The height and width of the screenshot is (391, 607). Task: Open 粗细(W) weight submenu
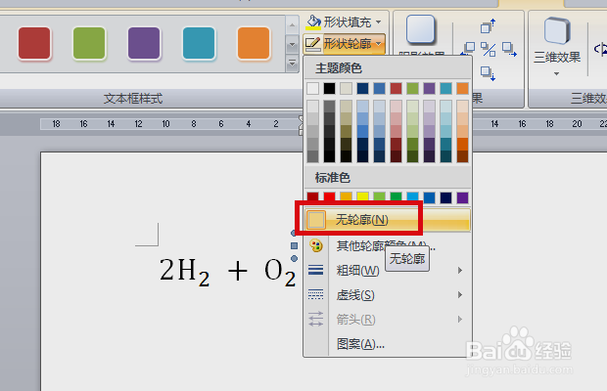point(387,270)
